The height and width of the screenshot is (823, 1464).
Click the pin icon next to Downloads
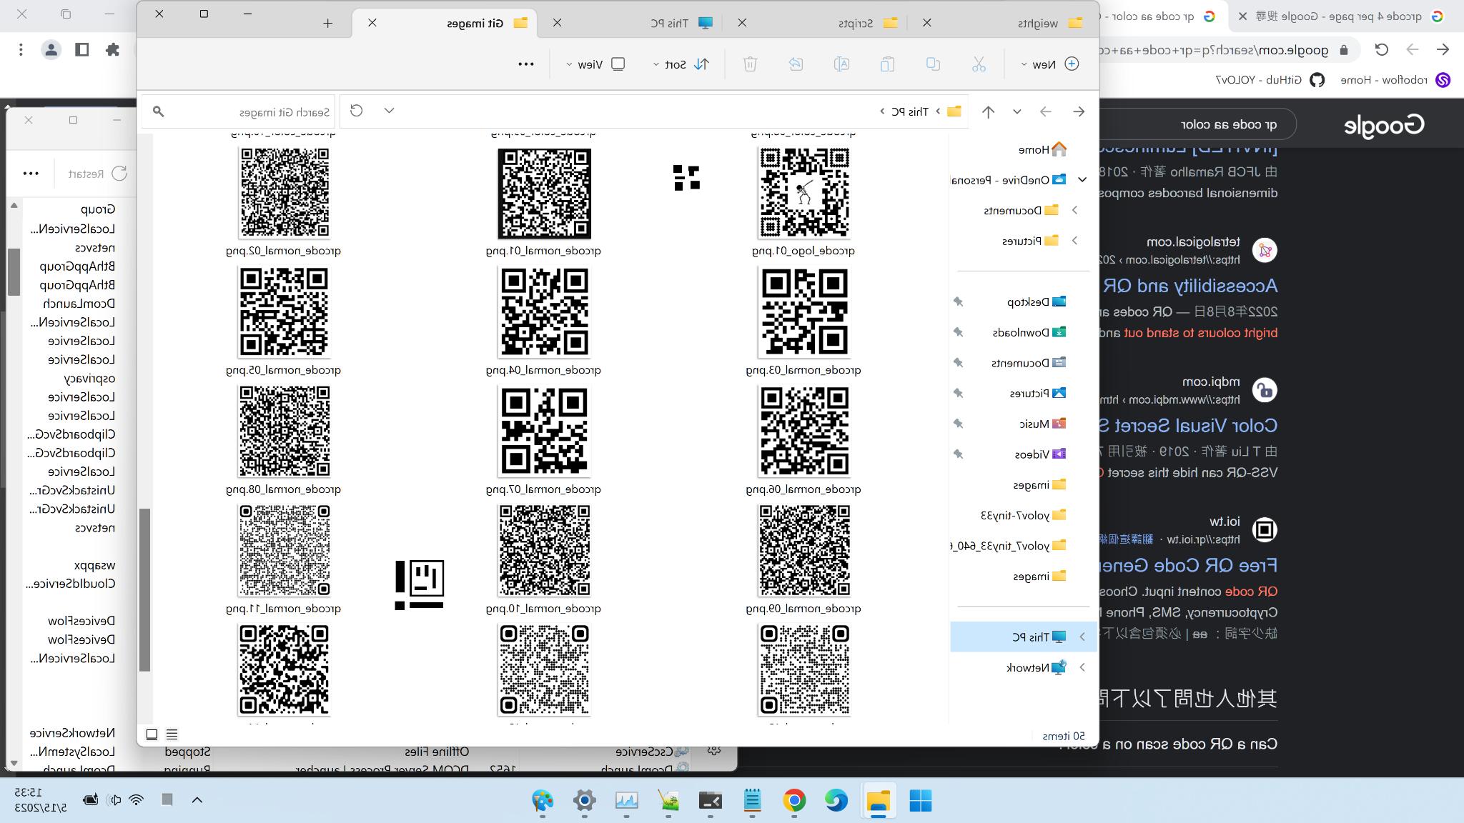(959, 332)
